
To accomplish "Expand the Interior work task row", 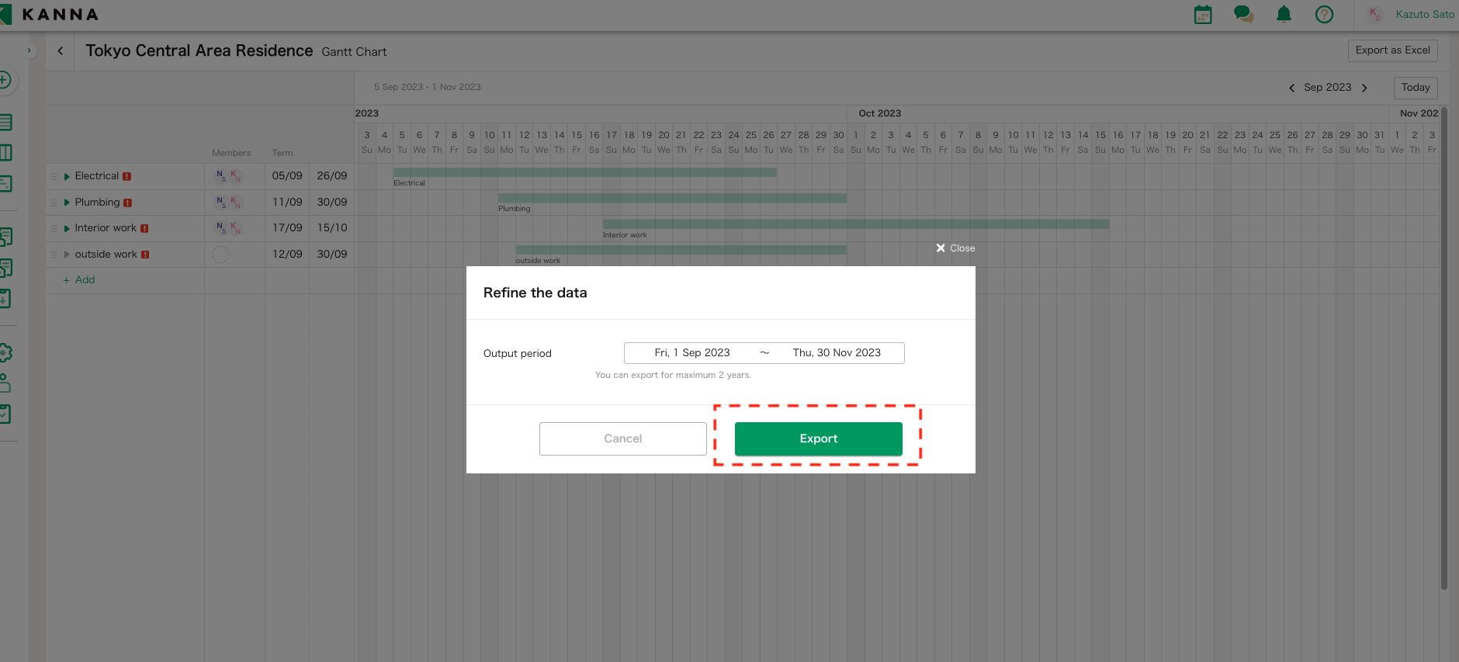I will [x=67, y=228].
